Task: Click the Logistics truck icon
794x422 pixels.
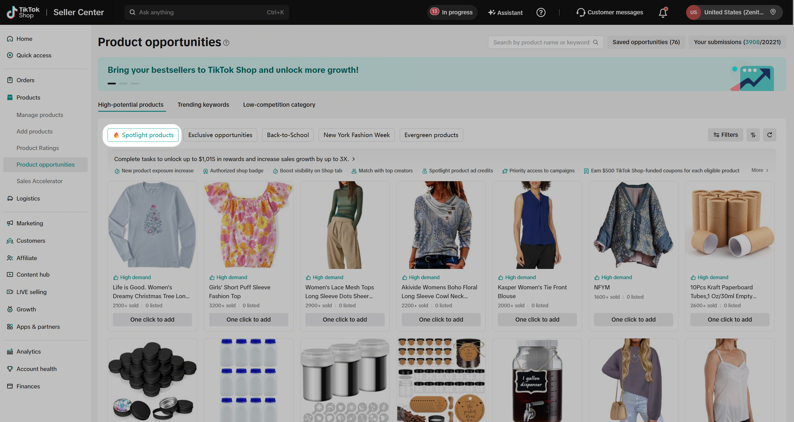Action: pyautogui.click(x=10, y=199)
